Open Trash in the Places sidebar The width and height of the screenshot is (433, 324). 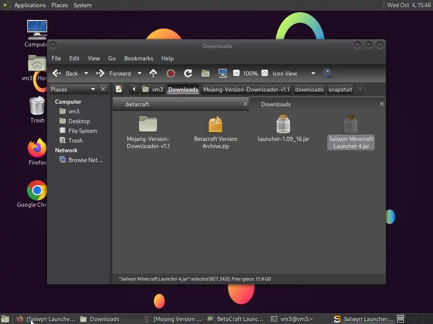click(x=71, y=140)
